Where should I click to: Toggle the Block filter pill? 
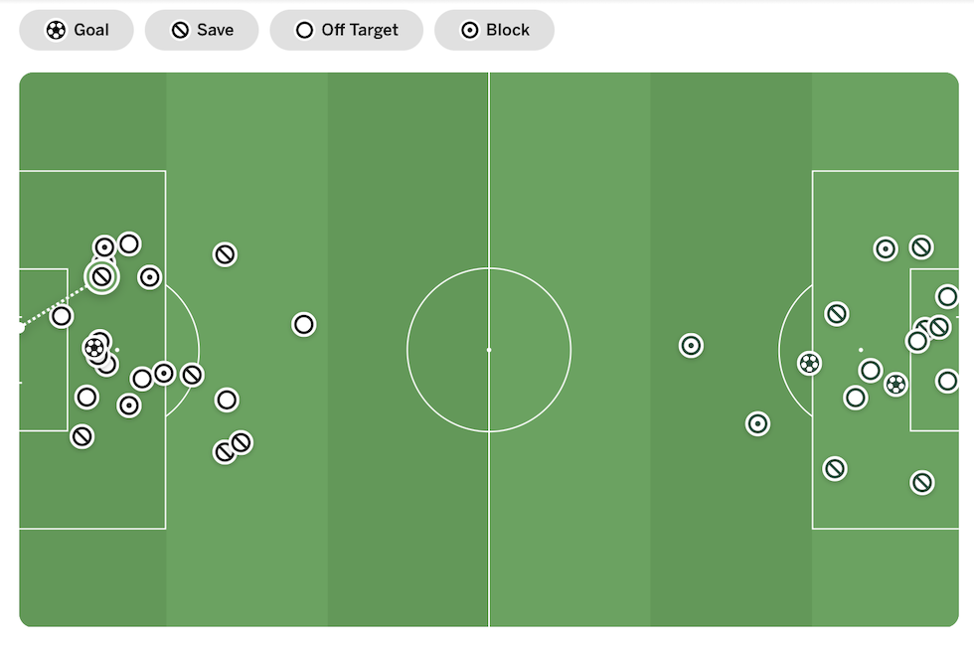pyautogui.click(x=495, y=30)
